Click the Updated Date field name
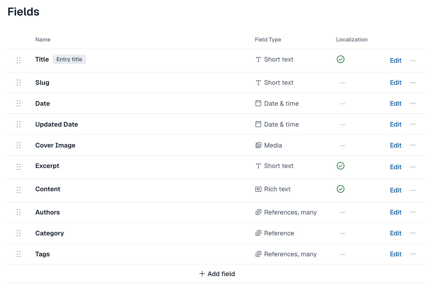434x290 pixels. (x=57, y=124)
